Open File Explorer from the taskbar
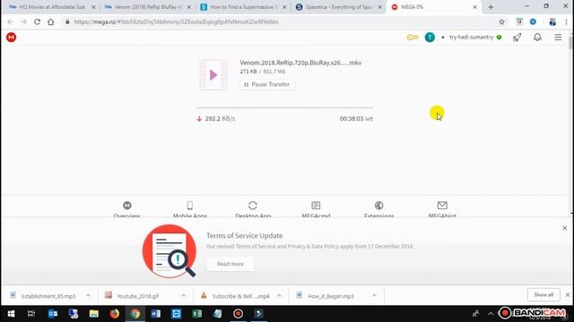 tap(93, 314)
